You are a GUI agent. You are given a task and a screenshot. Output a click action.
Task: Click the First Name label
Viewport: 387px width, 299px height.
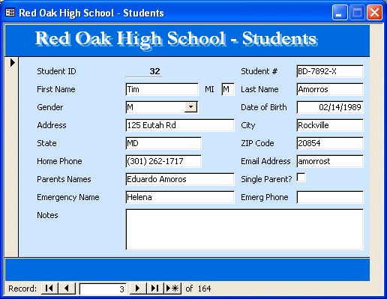click(x=56, y=89)
